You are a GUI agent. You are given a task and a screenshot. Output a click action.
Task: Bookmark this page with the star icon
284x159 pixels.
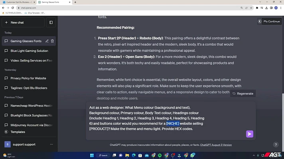pos(251,8)
